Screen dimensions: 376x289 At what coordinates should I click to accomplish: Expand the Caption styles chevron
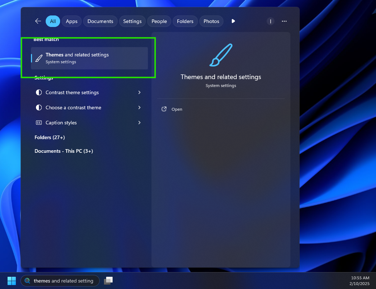[x=139, y=123]
